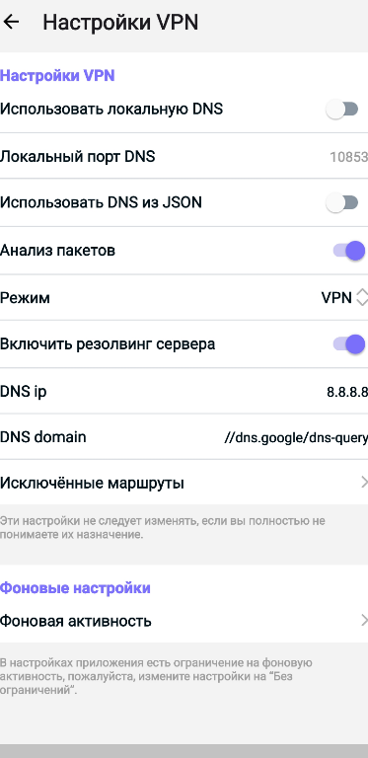
Task: Tap the back arrow icon
Action: point(11,22)
